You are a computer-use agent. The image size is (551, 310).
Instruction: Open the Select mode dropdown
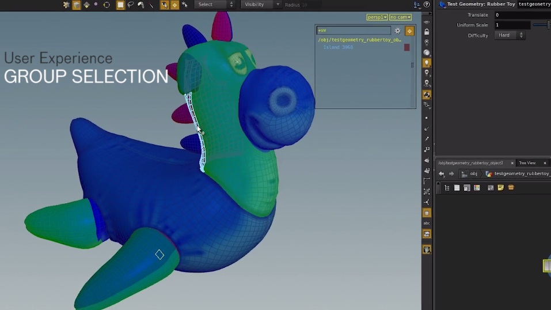point(215,5)
